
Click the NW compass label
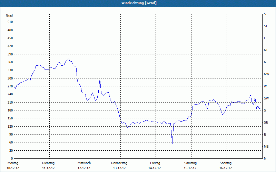(x=266, y=74)
